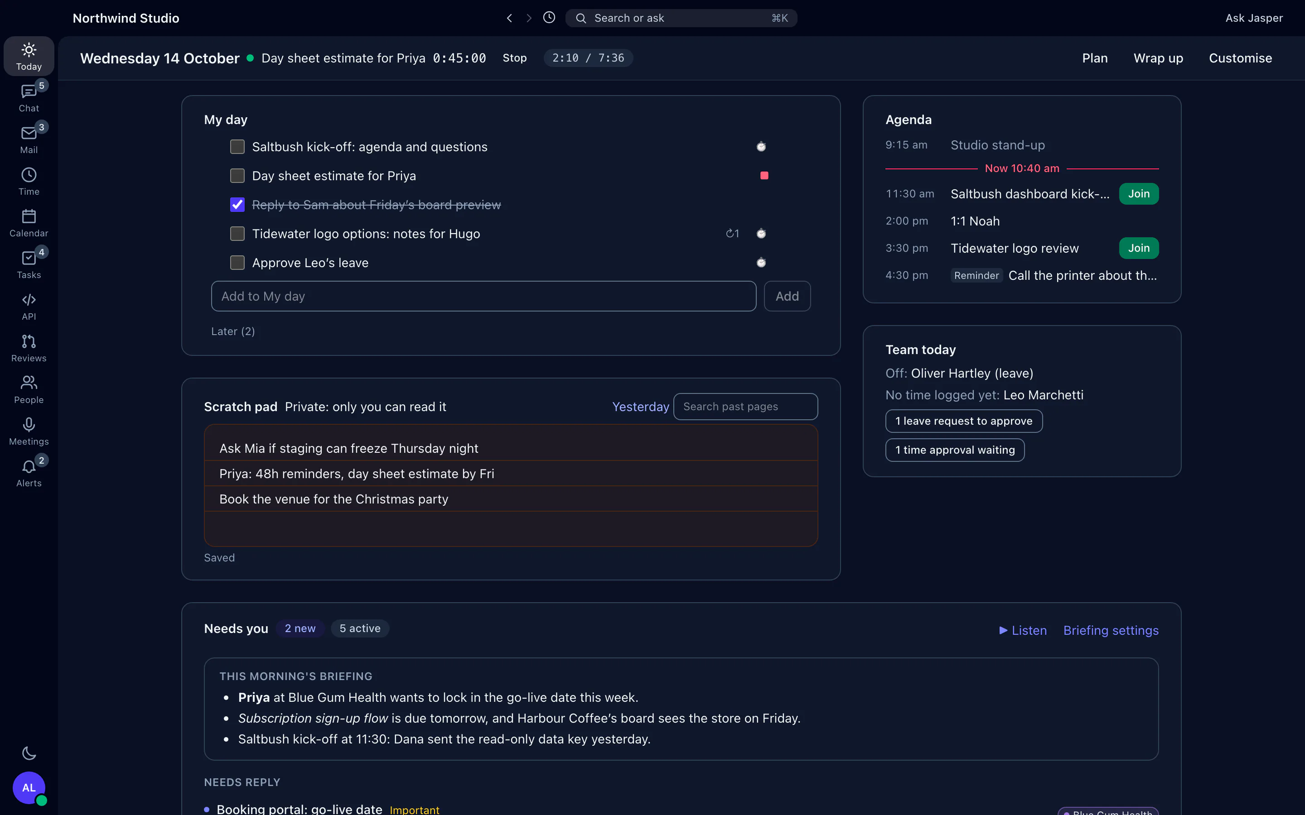Focus the Search past pages field
The height and width of the screenshot is (815, 1305).
(745, 407)
